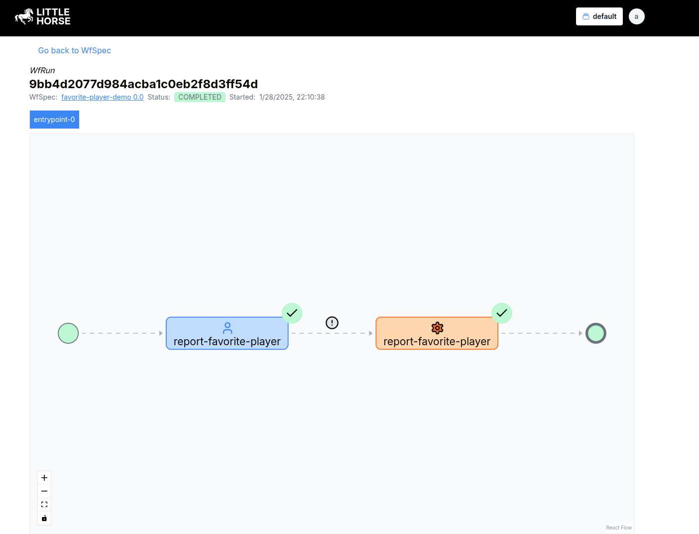Click the React Flow attribution label

coord(618,527)
